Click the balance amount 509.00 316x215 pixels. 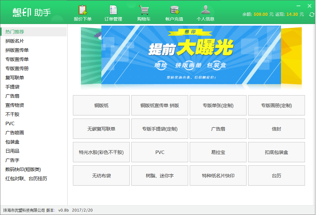pos(260,14)
